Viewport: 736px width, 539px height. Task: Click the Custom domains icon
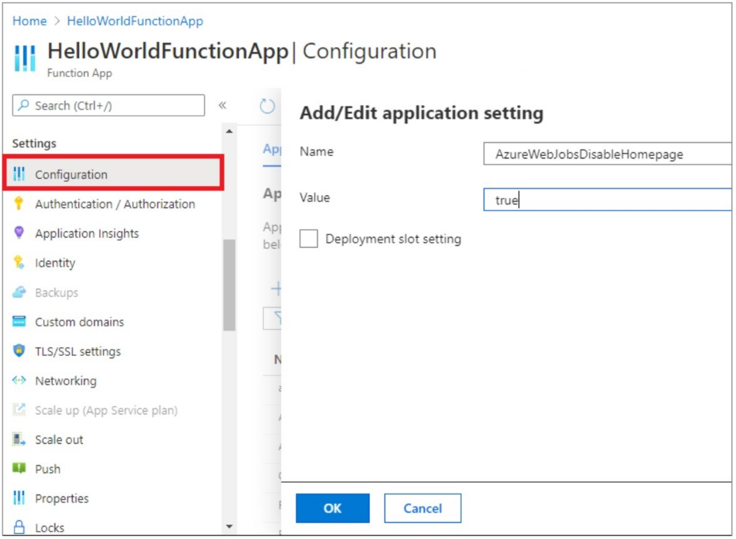pos(19,321)
